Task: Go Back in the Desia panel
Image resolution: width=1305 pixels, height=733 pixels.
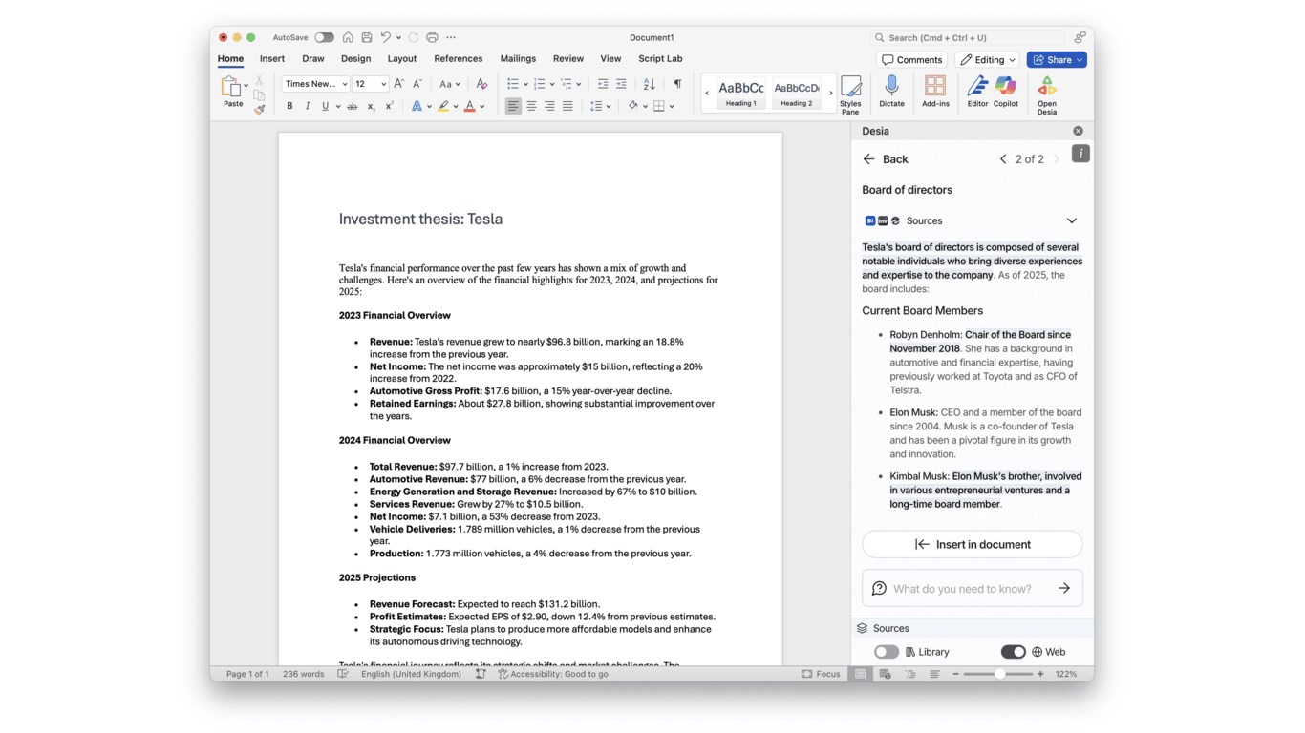Action: (885, 159)
